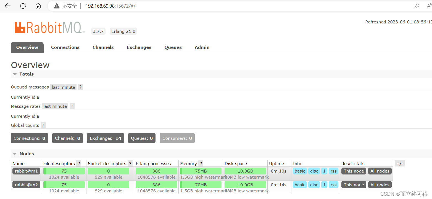Go to the Queues tab

(x=173, y=47)
